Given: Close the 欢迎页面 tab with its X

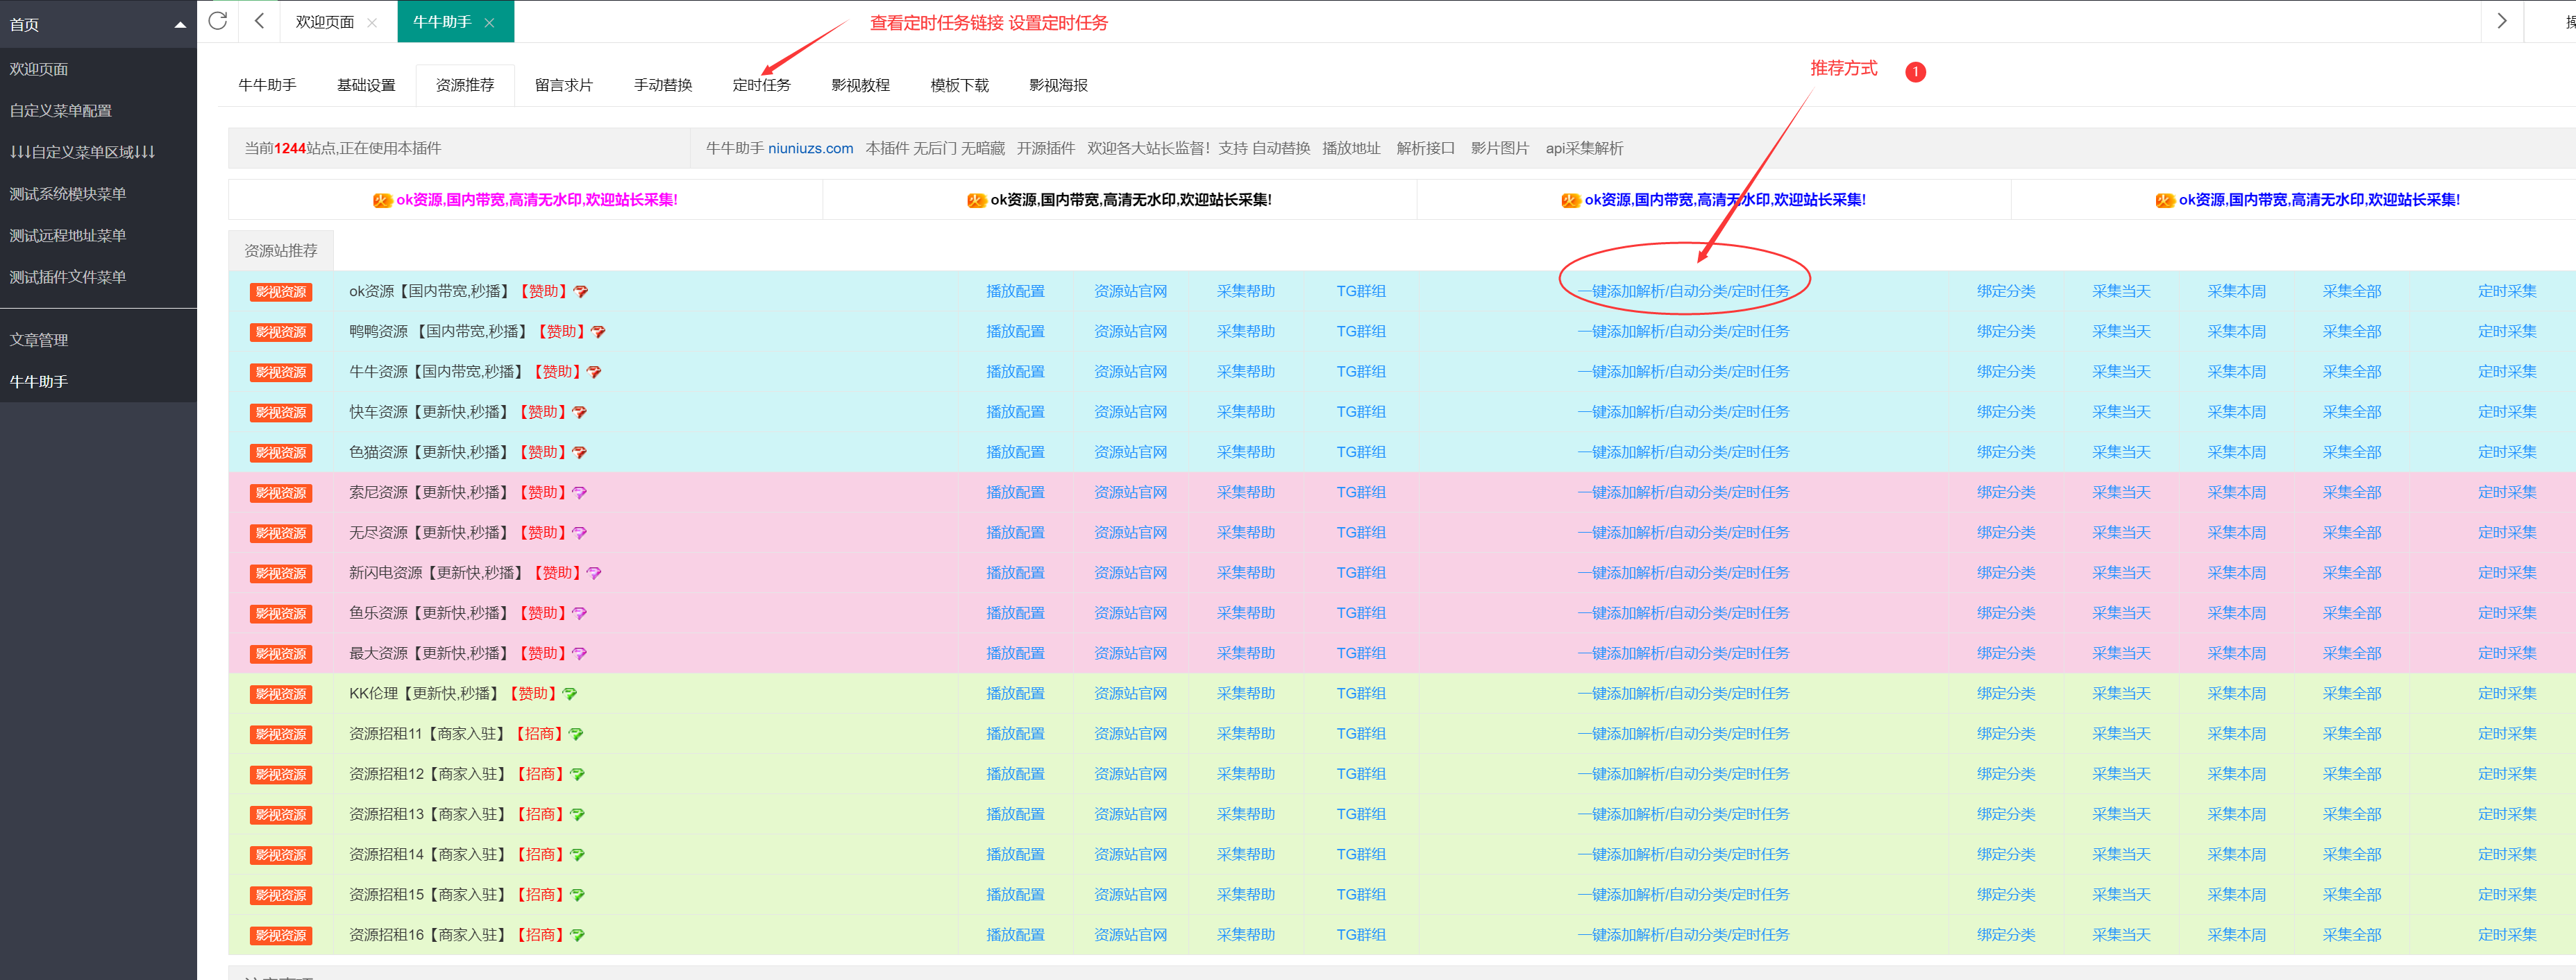Looking at the screenshot, I should [372, 23].
